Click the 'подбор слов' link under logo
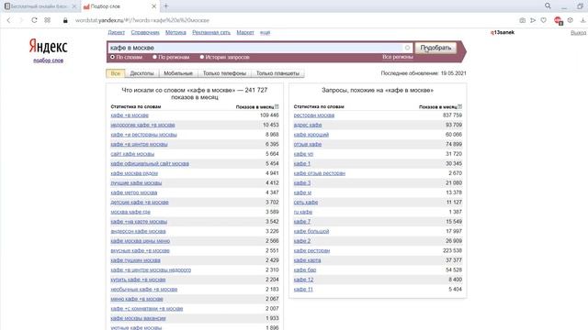 click(x=48, y=60)
